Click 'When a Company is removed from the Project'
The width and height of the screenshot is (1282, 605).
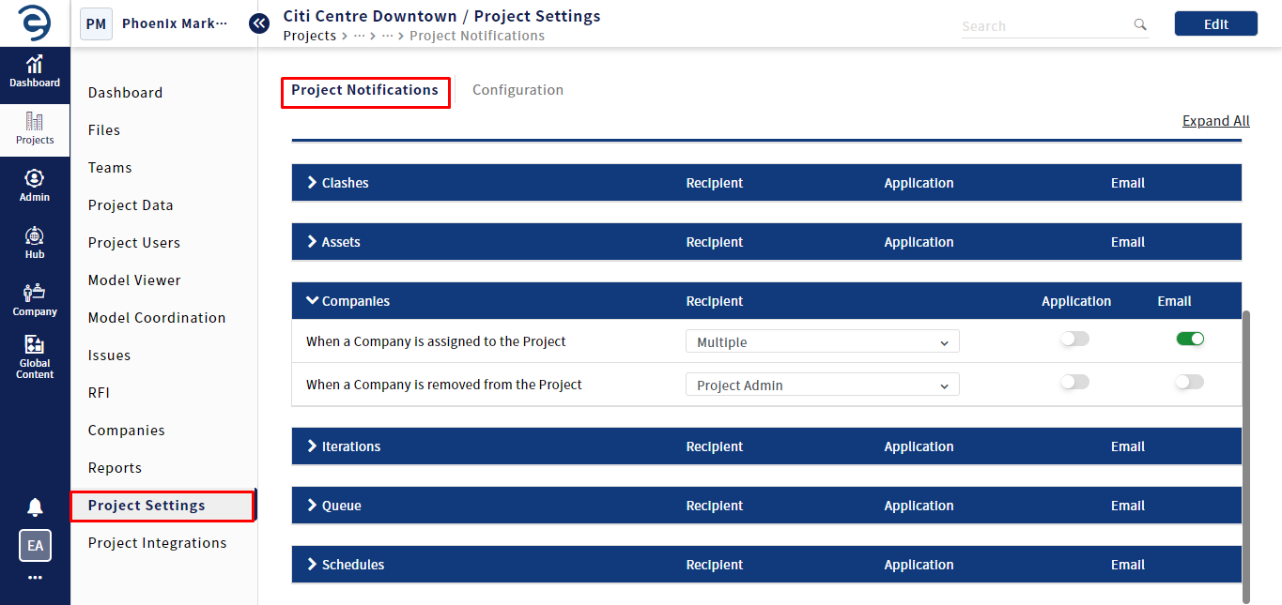(x=444, y=385)
